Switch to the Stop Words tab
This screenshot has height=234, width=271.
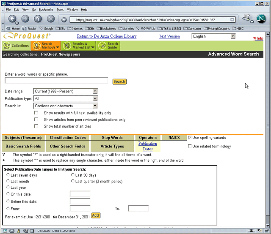(112, 138)
